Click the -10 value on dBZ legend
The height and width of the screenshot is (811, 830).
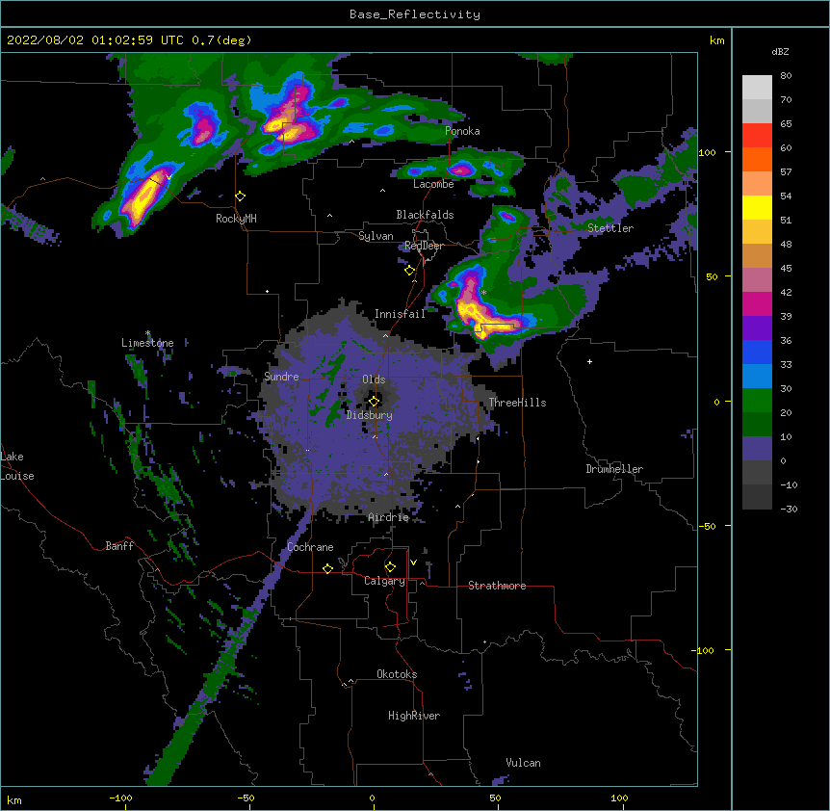[x=789, y=484]
